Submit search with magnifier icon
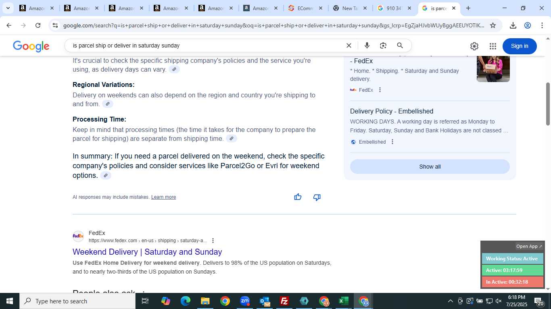Image resolution: width=551 pixels, height=309 pixels. [400, 45]
